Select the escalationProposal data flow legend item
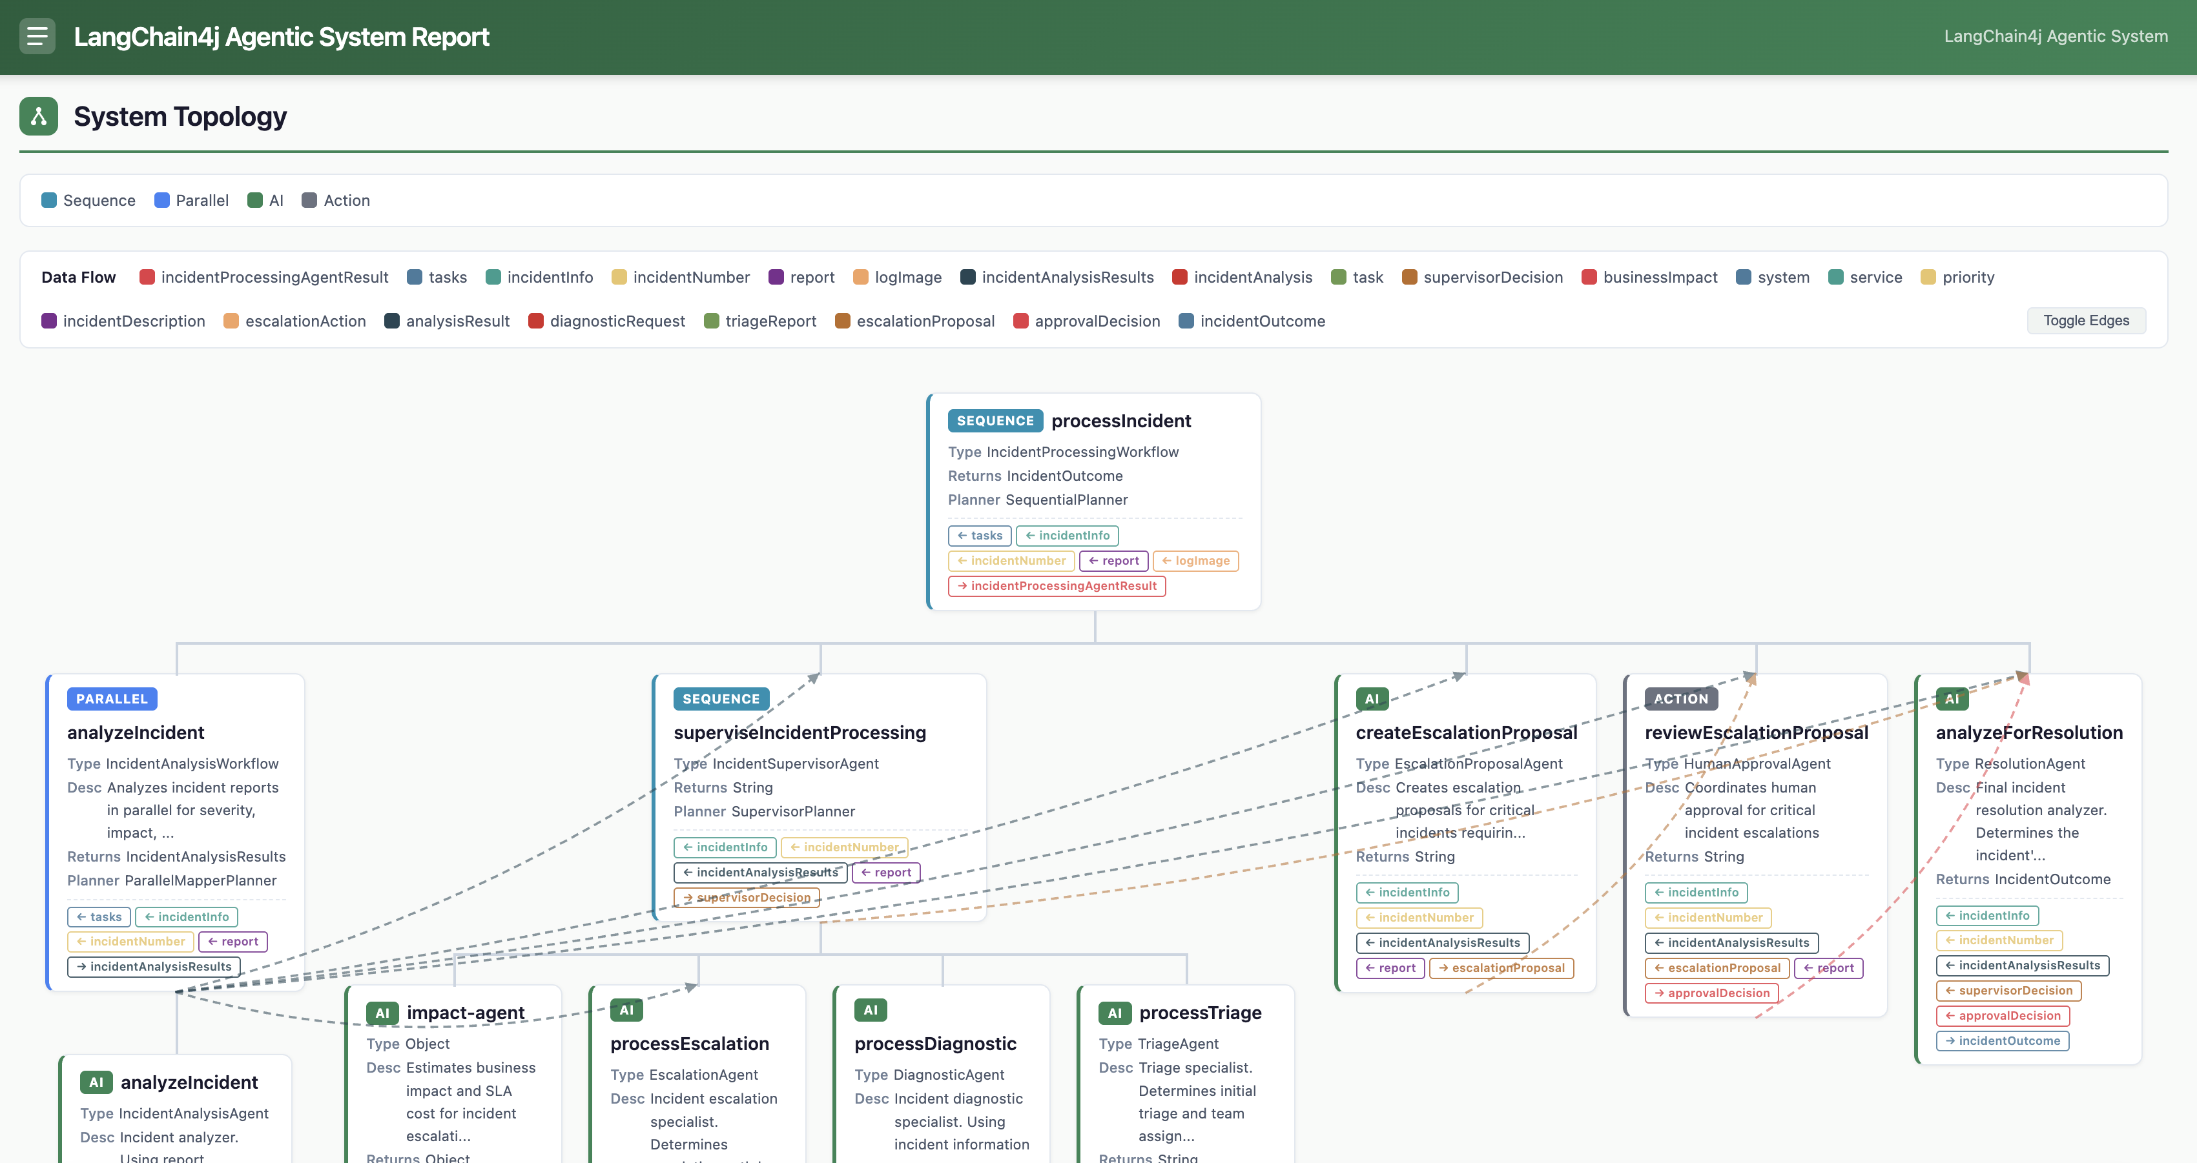 pos(915,321)
